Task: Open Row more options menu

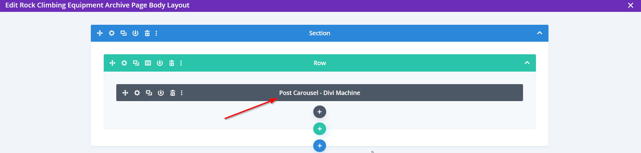Action: (x=181, y=63)
